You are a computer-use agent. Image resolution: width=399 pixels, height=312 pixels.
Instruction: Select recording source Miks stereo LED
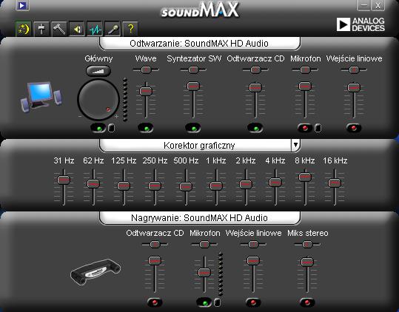307,302
